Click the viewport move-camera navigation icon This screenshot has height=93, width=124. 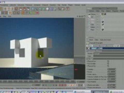(78, 16)
